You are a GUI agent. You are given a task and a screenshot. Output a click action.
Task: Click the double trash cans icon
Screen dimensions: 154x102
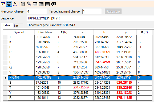[x=54, y=4]
